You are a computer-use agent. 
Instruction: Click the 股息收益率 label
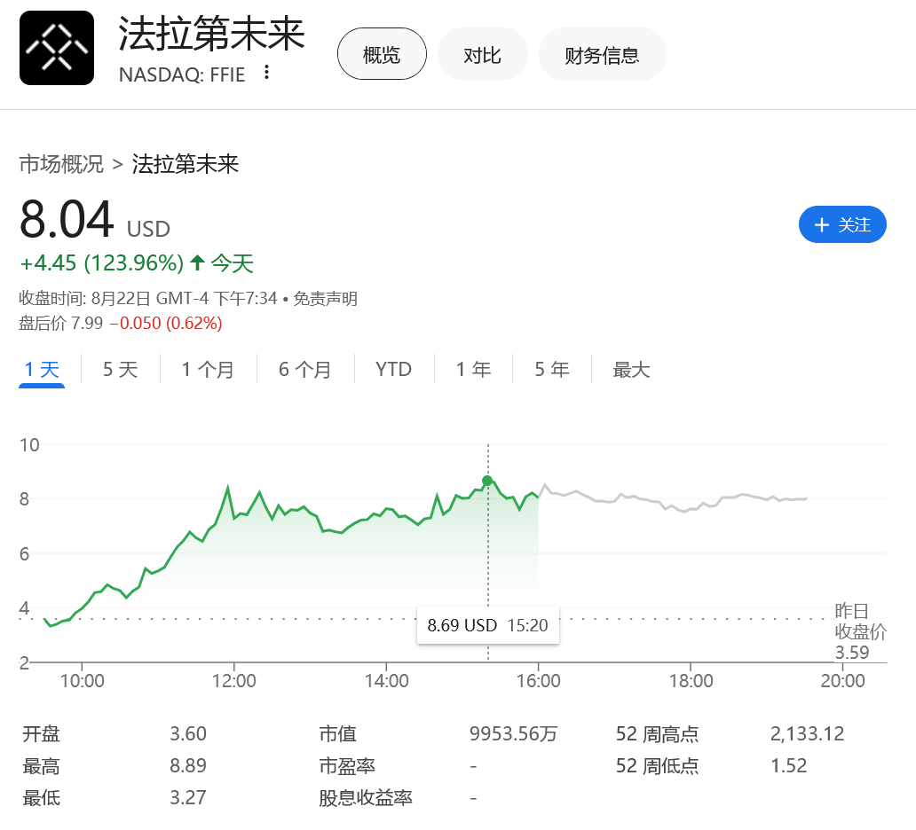tap(366, 797)
